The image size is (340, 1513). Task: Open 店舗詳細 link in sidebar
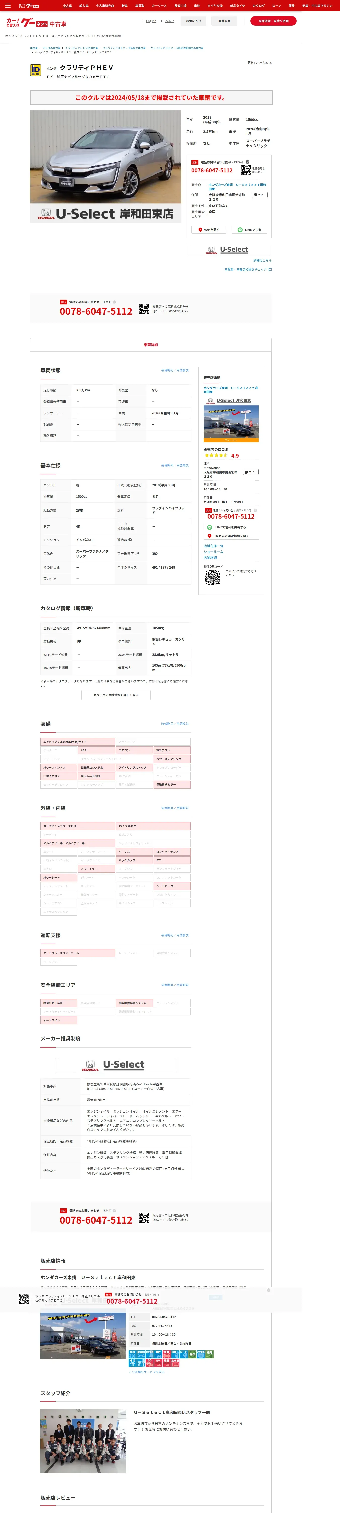210,558
